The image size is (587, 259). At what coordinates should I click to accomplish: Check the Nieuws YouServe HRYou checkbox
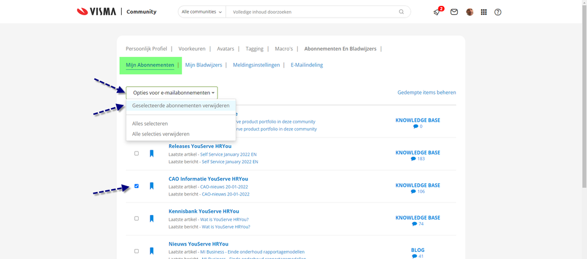pyautogui.click(x=136, y=251)
